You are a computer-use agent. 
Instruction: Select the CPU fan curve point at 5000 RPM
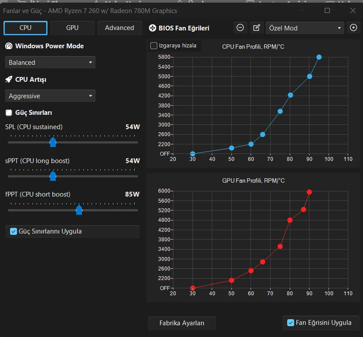(x=309, y=77)
